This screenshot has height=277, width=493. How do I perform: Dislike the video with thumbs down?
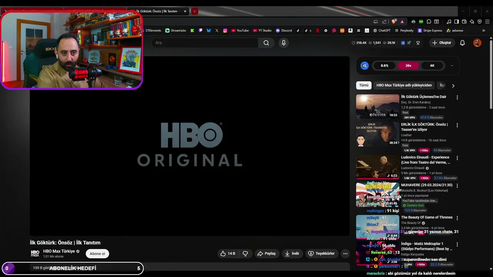tap(245, 254)
